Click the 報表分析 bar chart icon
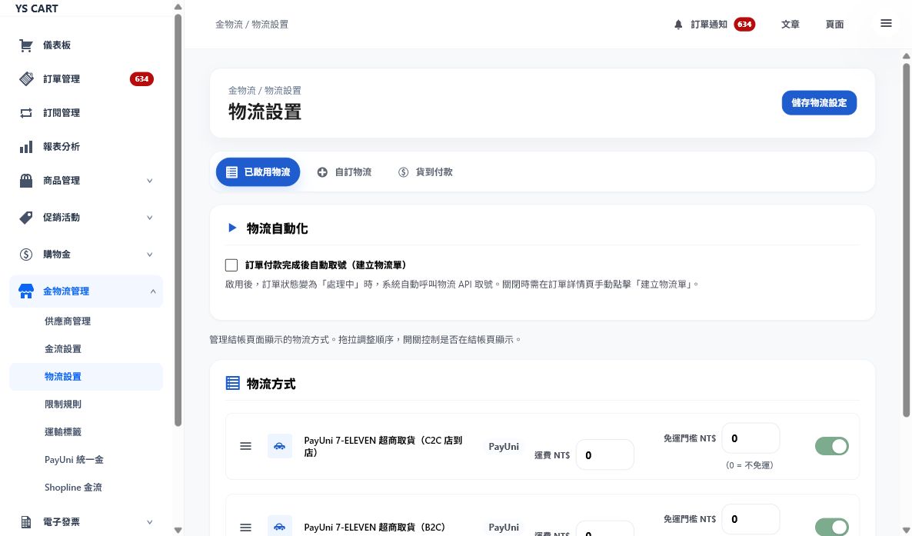 click(x=26, y=147)
